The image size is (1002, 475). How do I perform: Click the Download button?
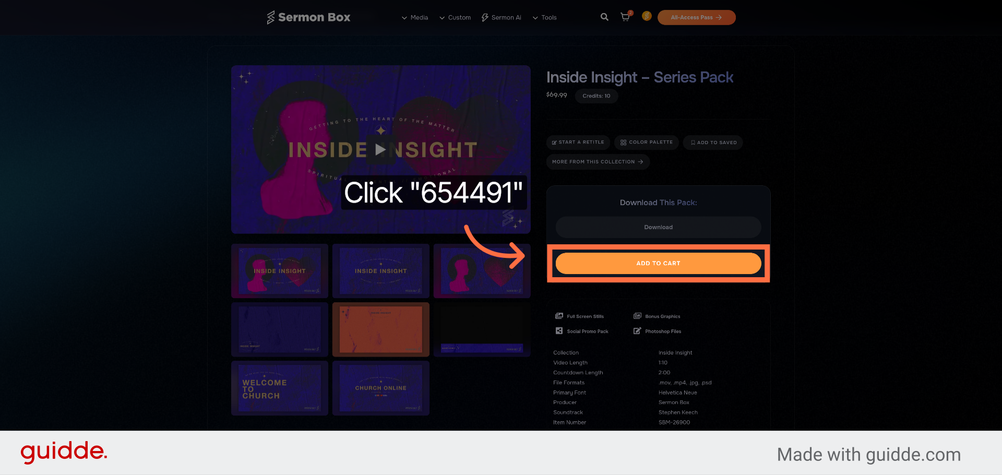[659, 227]
